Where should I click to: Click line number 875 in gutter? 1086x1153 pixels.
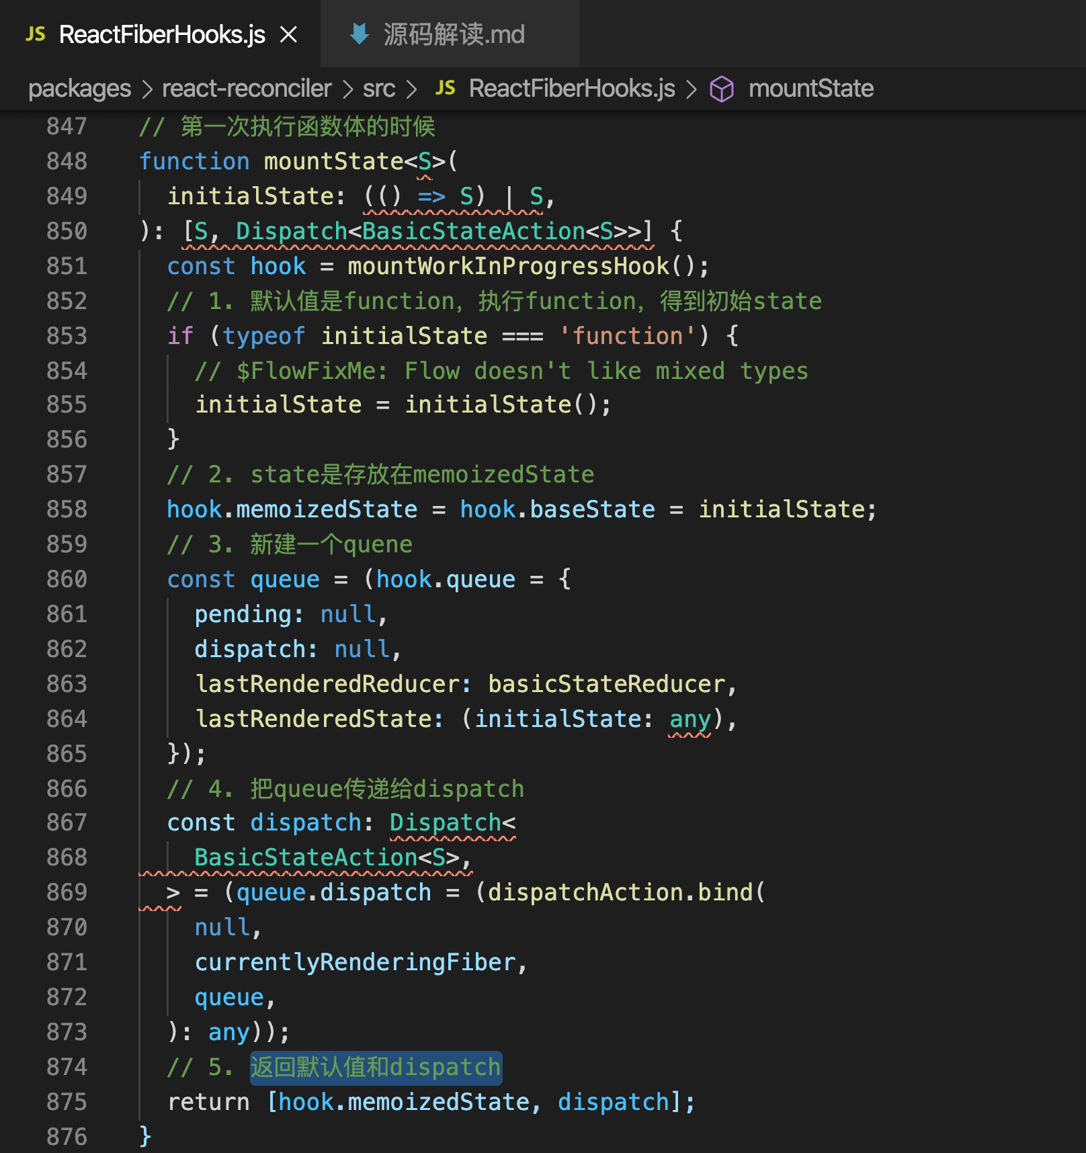[67, 1102]
